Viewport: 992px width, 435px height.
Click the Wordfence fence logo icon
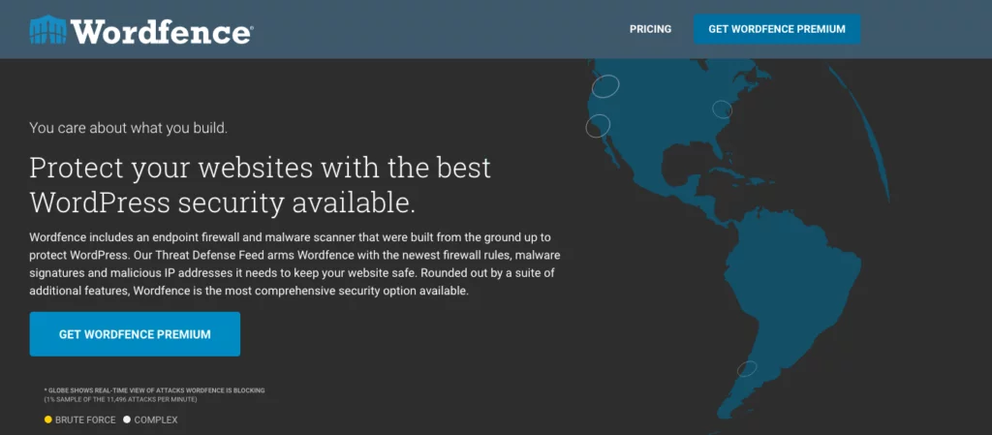48,30
